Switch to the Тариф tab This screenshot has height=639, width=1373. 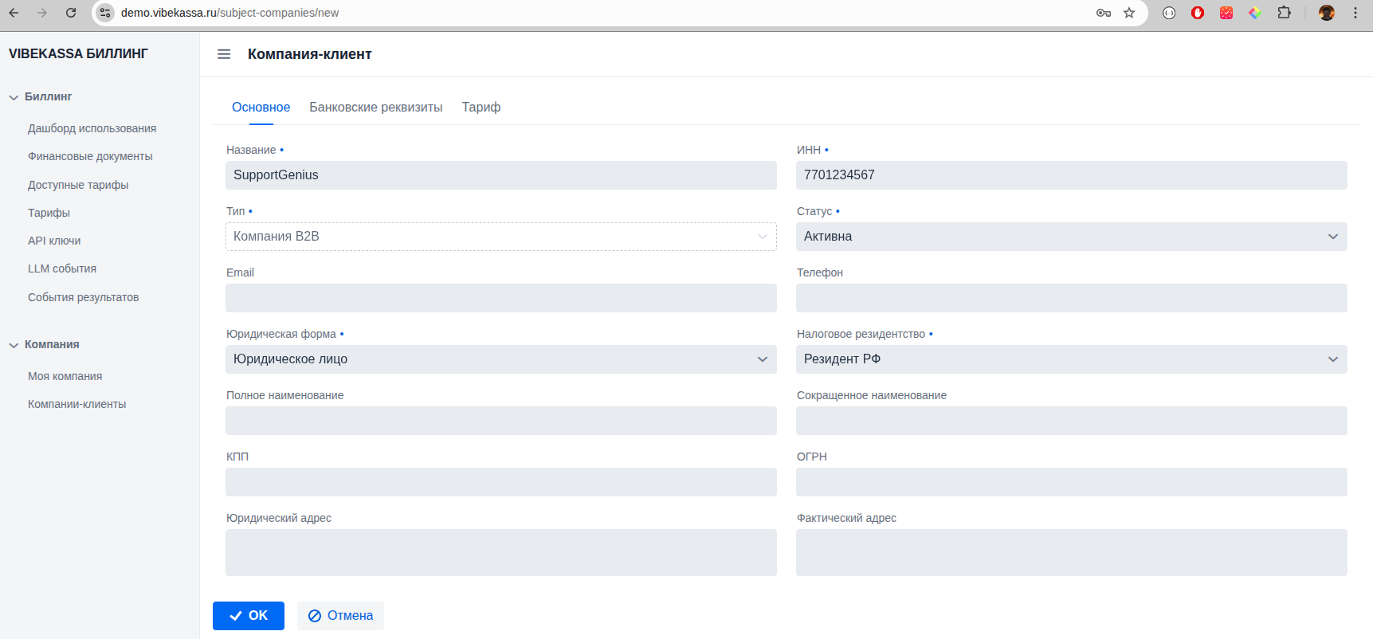(x=481, y=108)
